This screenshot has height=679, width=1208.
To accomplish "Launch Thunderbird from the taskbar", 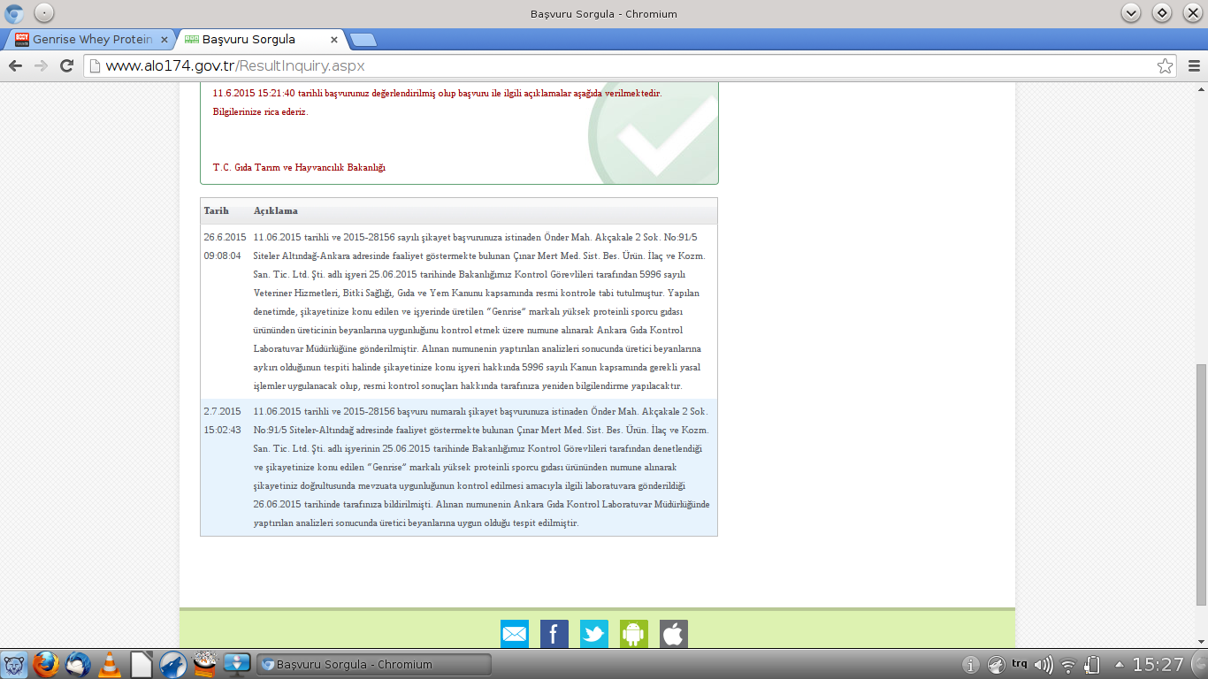I will [x=78, y=664].
